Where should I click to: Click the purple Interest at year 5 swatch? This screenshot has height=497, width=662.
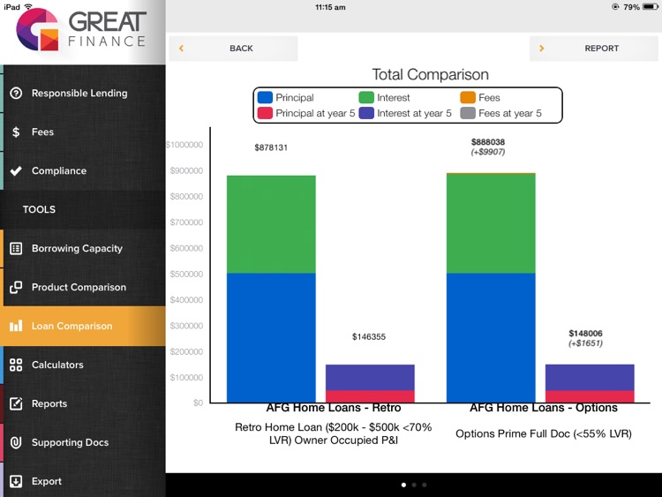366,113
